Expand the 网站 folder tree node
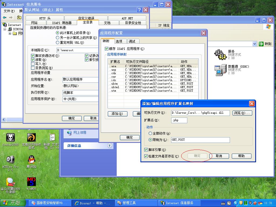The height and width of the screenshot is (207, 276). (10, 33)
